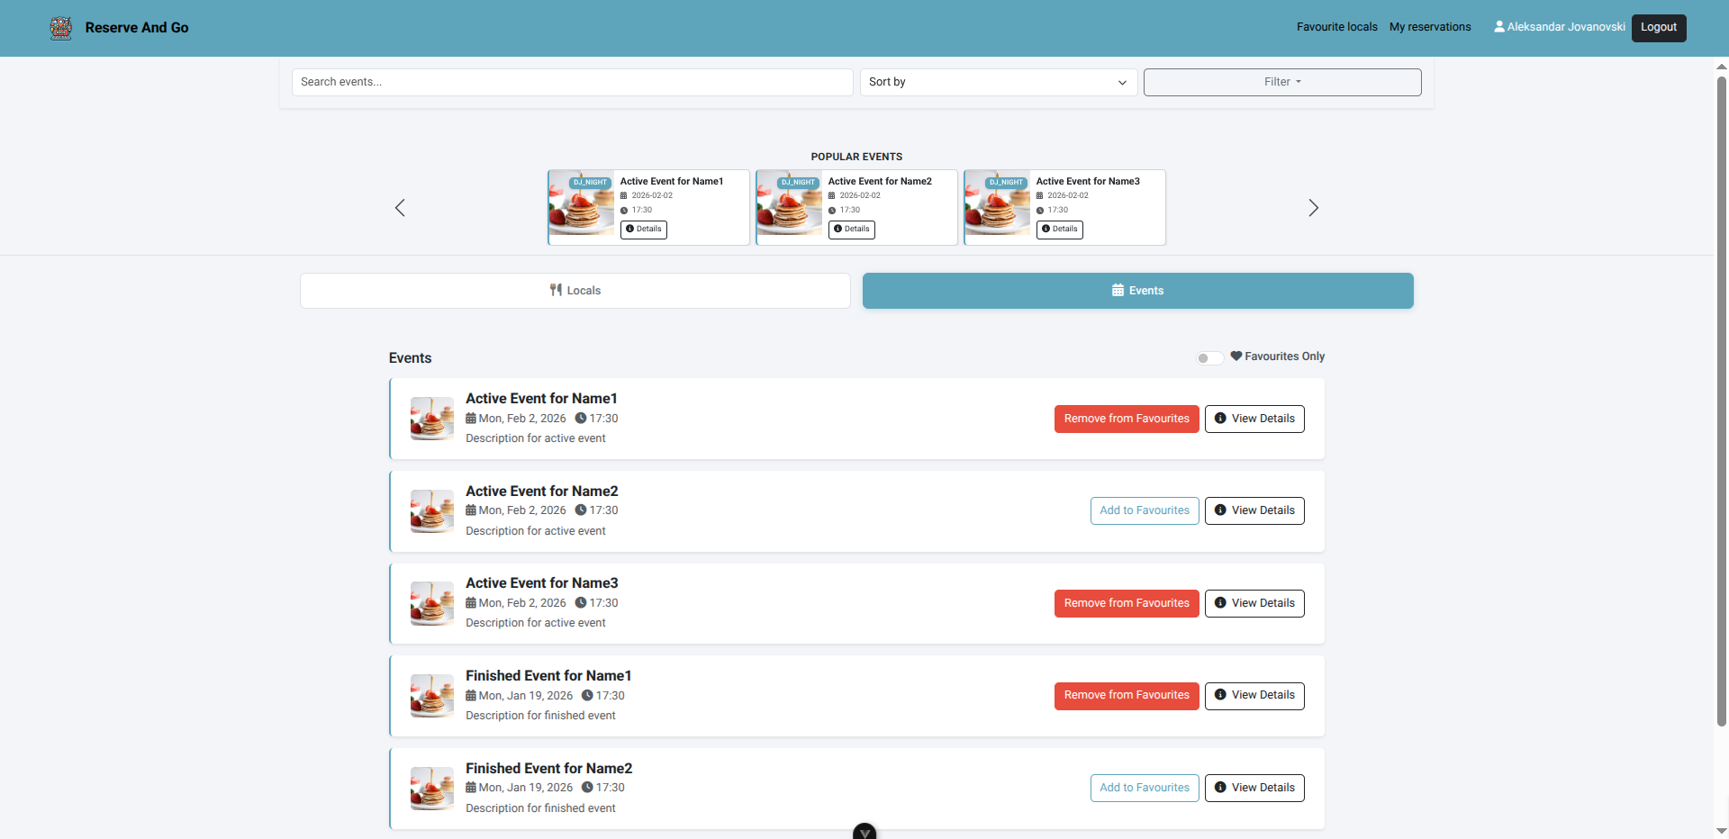The image size is (1729, 839).
Task: Select the Events tab
Action: coord(1137,291)
